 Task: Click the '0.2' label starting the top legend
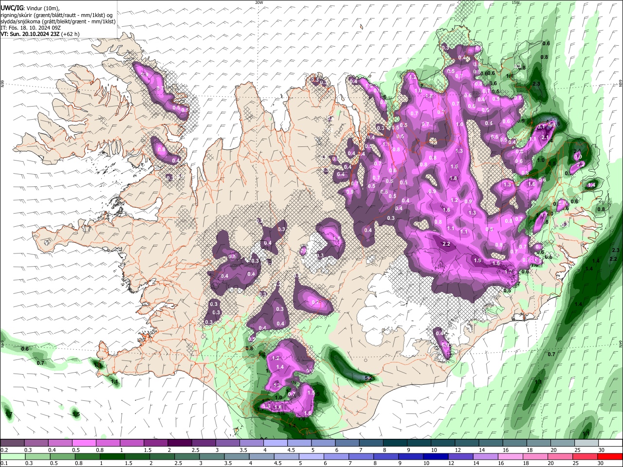(4, 450)
